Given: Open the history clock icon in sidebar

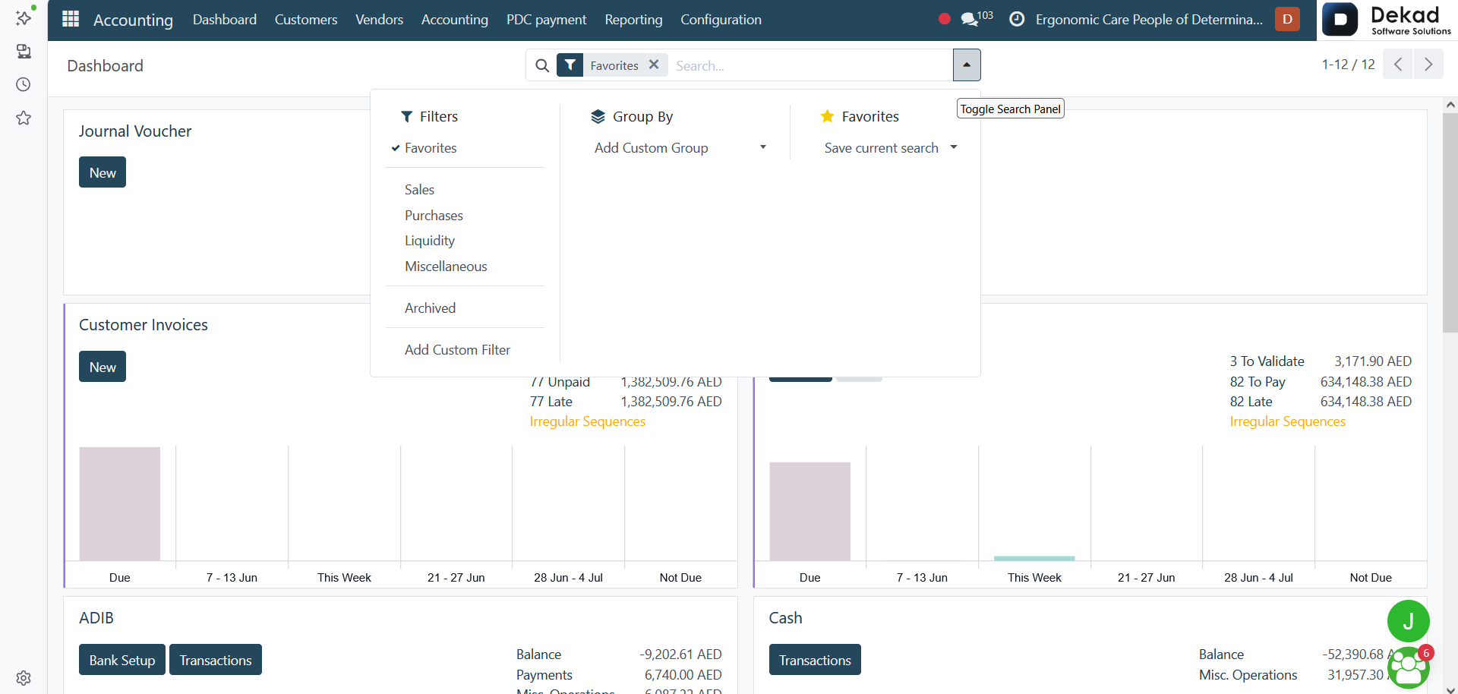Looking at the screenshot, I should pos(24,84).
